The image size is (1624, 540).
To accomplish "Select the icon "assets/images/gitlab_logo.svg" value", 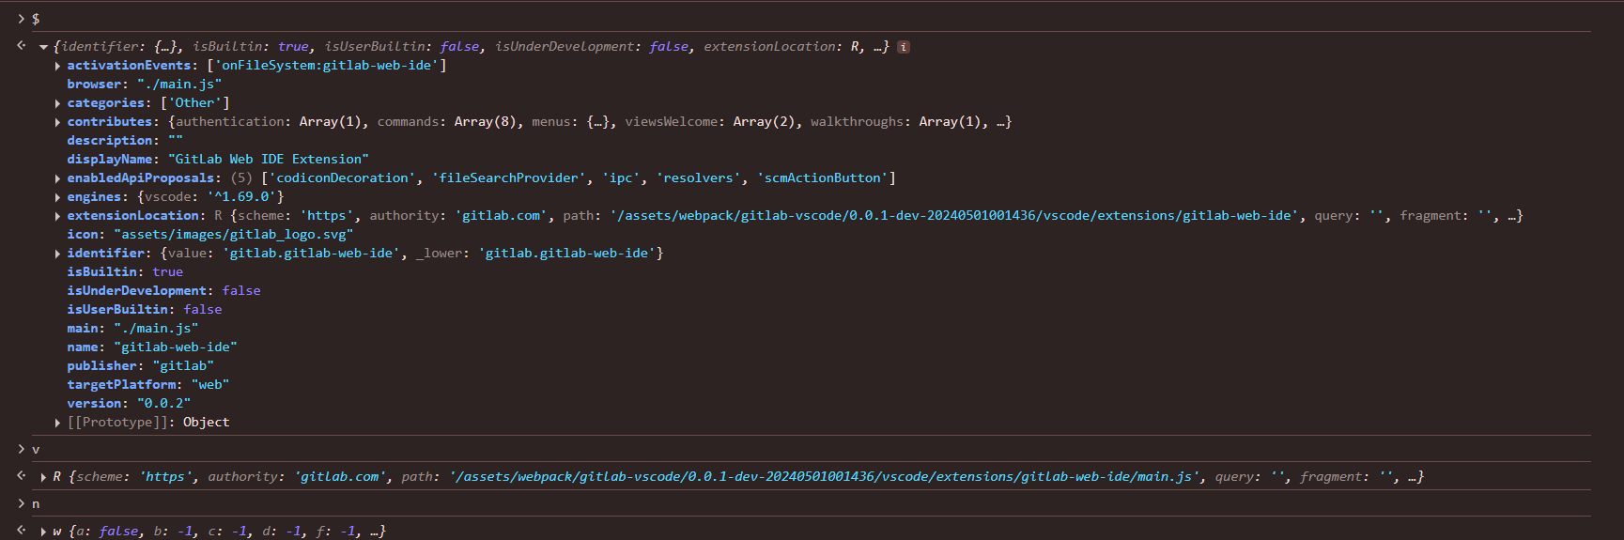I will (x=234, y=235).
